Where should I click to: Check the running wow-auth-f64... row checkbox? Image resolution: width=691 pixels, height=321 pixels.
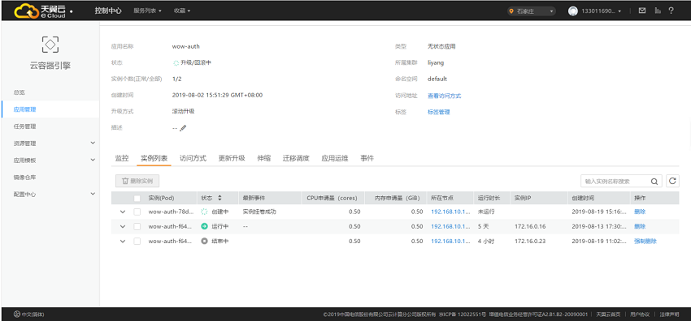point(137,227)
